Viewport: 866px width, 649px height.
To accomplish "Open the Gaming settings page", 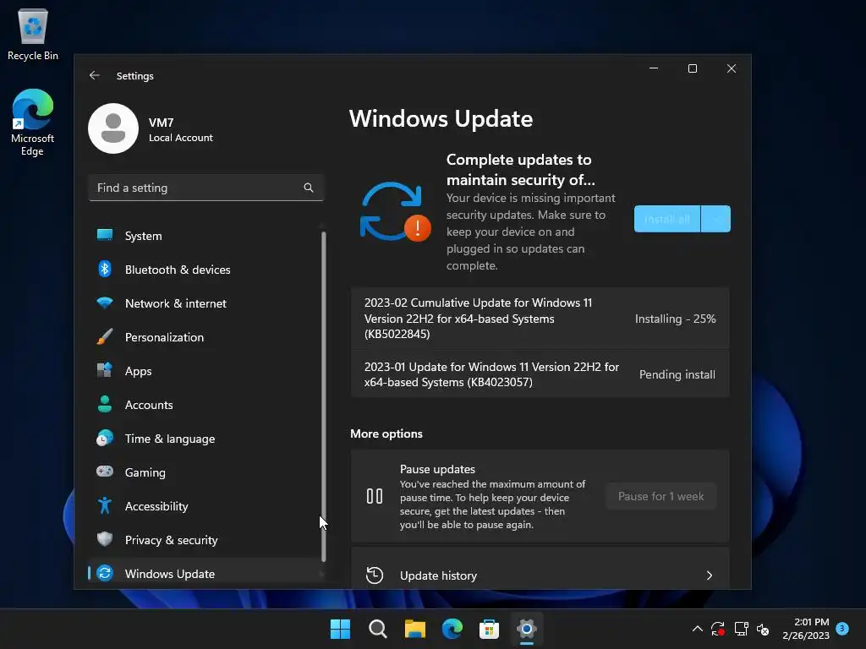I will coord(205,472).
